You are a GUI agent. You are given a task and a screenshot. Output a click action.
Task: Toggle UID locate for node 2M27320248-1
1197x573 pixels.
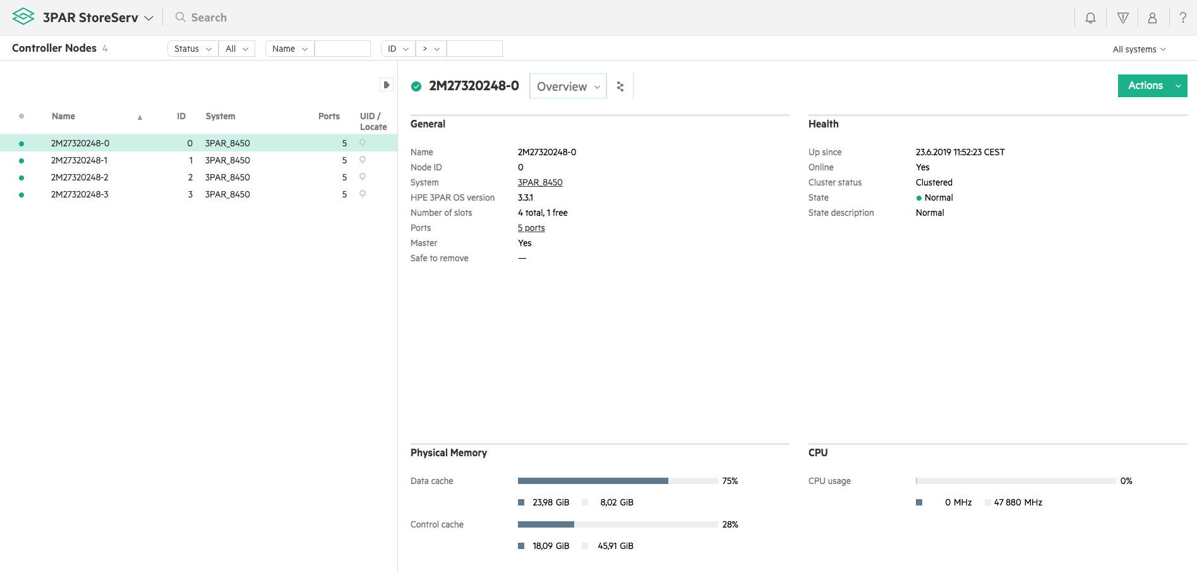pos(363,160)
